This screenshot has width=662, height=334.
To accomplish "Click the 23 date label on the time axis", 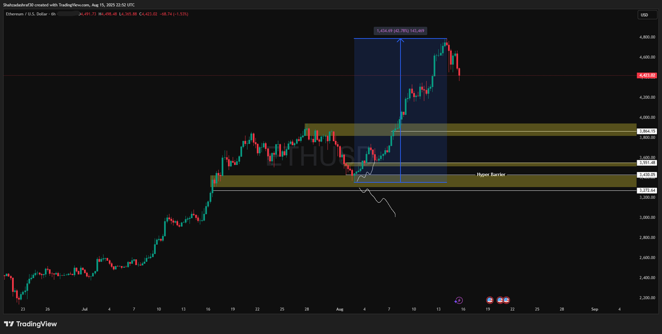I will pos(22,310).
